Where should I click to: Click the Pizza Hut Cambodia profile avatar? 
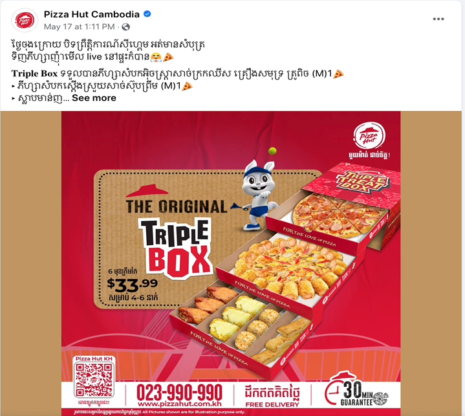[x=25, y=20]
